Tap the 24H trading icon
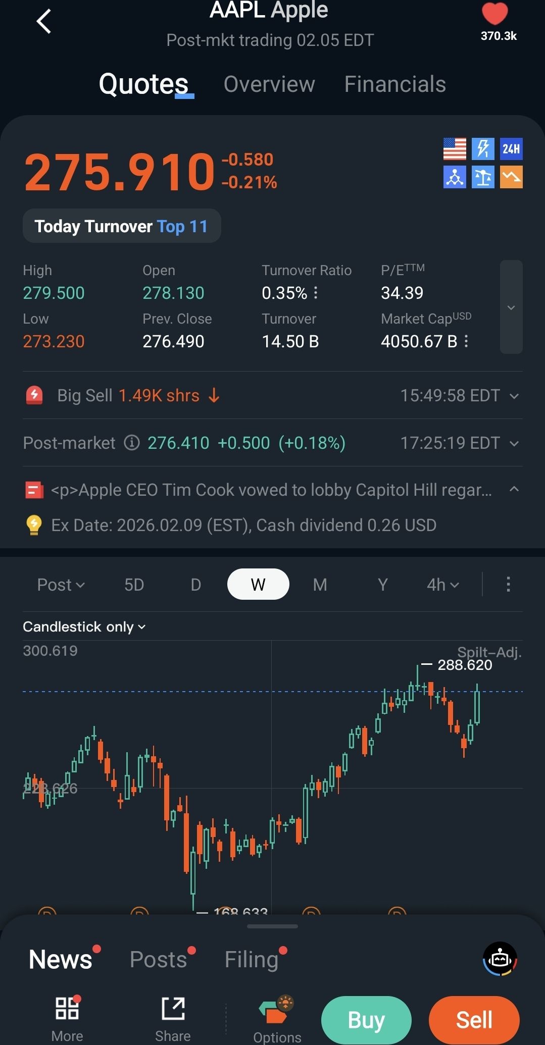Viewport: 545px width, 1045px height. (x=511, y=149)
